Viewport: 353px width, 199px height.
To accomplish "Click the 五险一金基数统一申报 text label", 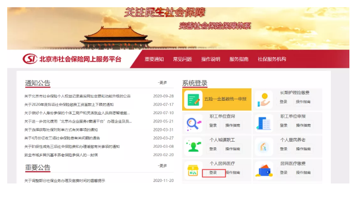I will pos(226,99).
